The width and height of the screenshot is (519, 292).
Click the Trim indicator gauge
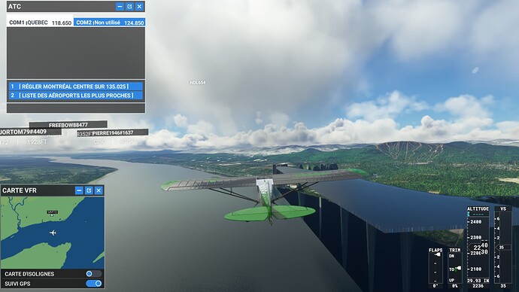click(455, 268)
